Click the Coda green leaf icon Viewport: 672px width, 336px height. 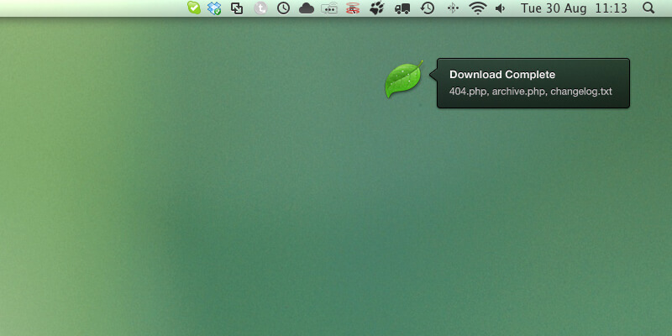pyautogui.click(x=403, y=79)
